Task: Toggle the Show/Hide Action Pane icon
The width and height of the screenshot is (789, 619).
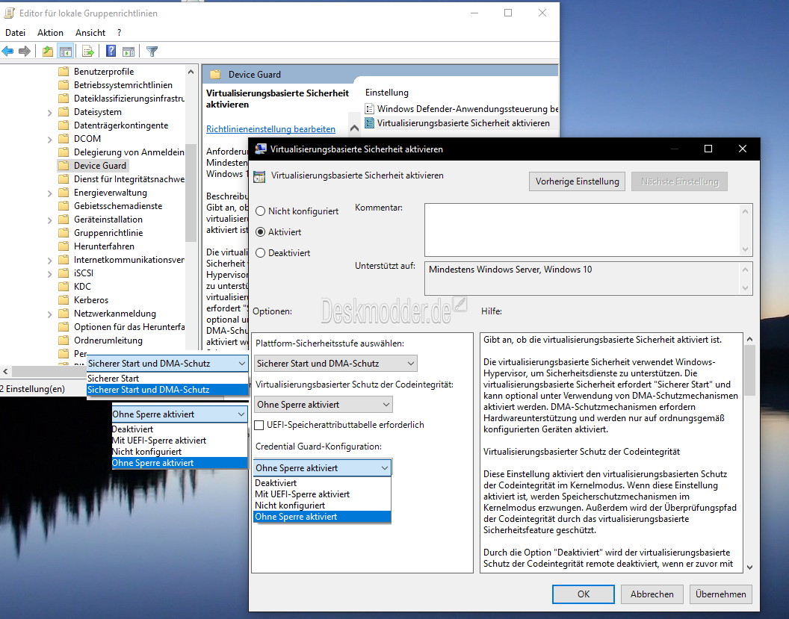Action: [129, 51]
